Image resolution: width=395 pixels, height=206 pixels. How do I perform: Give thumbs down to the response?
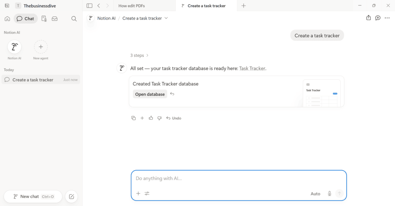point(160,118)
